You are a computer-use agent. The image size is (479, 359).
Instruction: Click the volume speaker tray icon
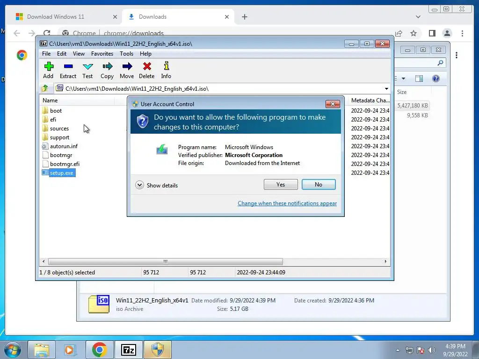(432, 351)
